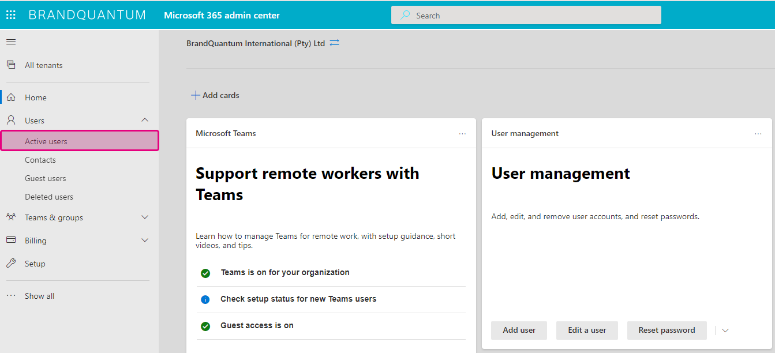Click User management large heading
Viewport: 775px width, 353px height.
560,174
